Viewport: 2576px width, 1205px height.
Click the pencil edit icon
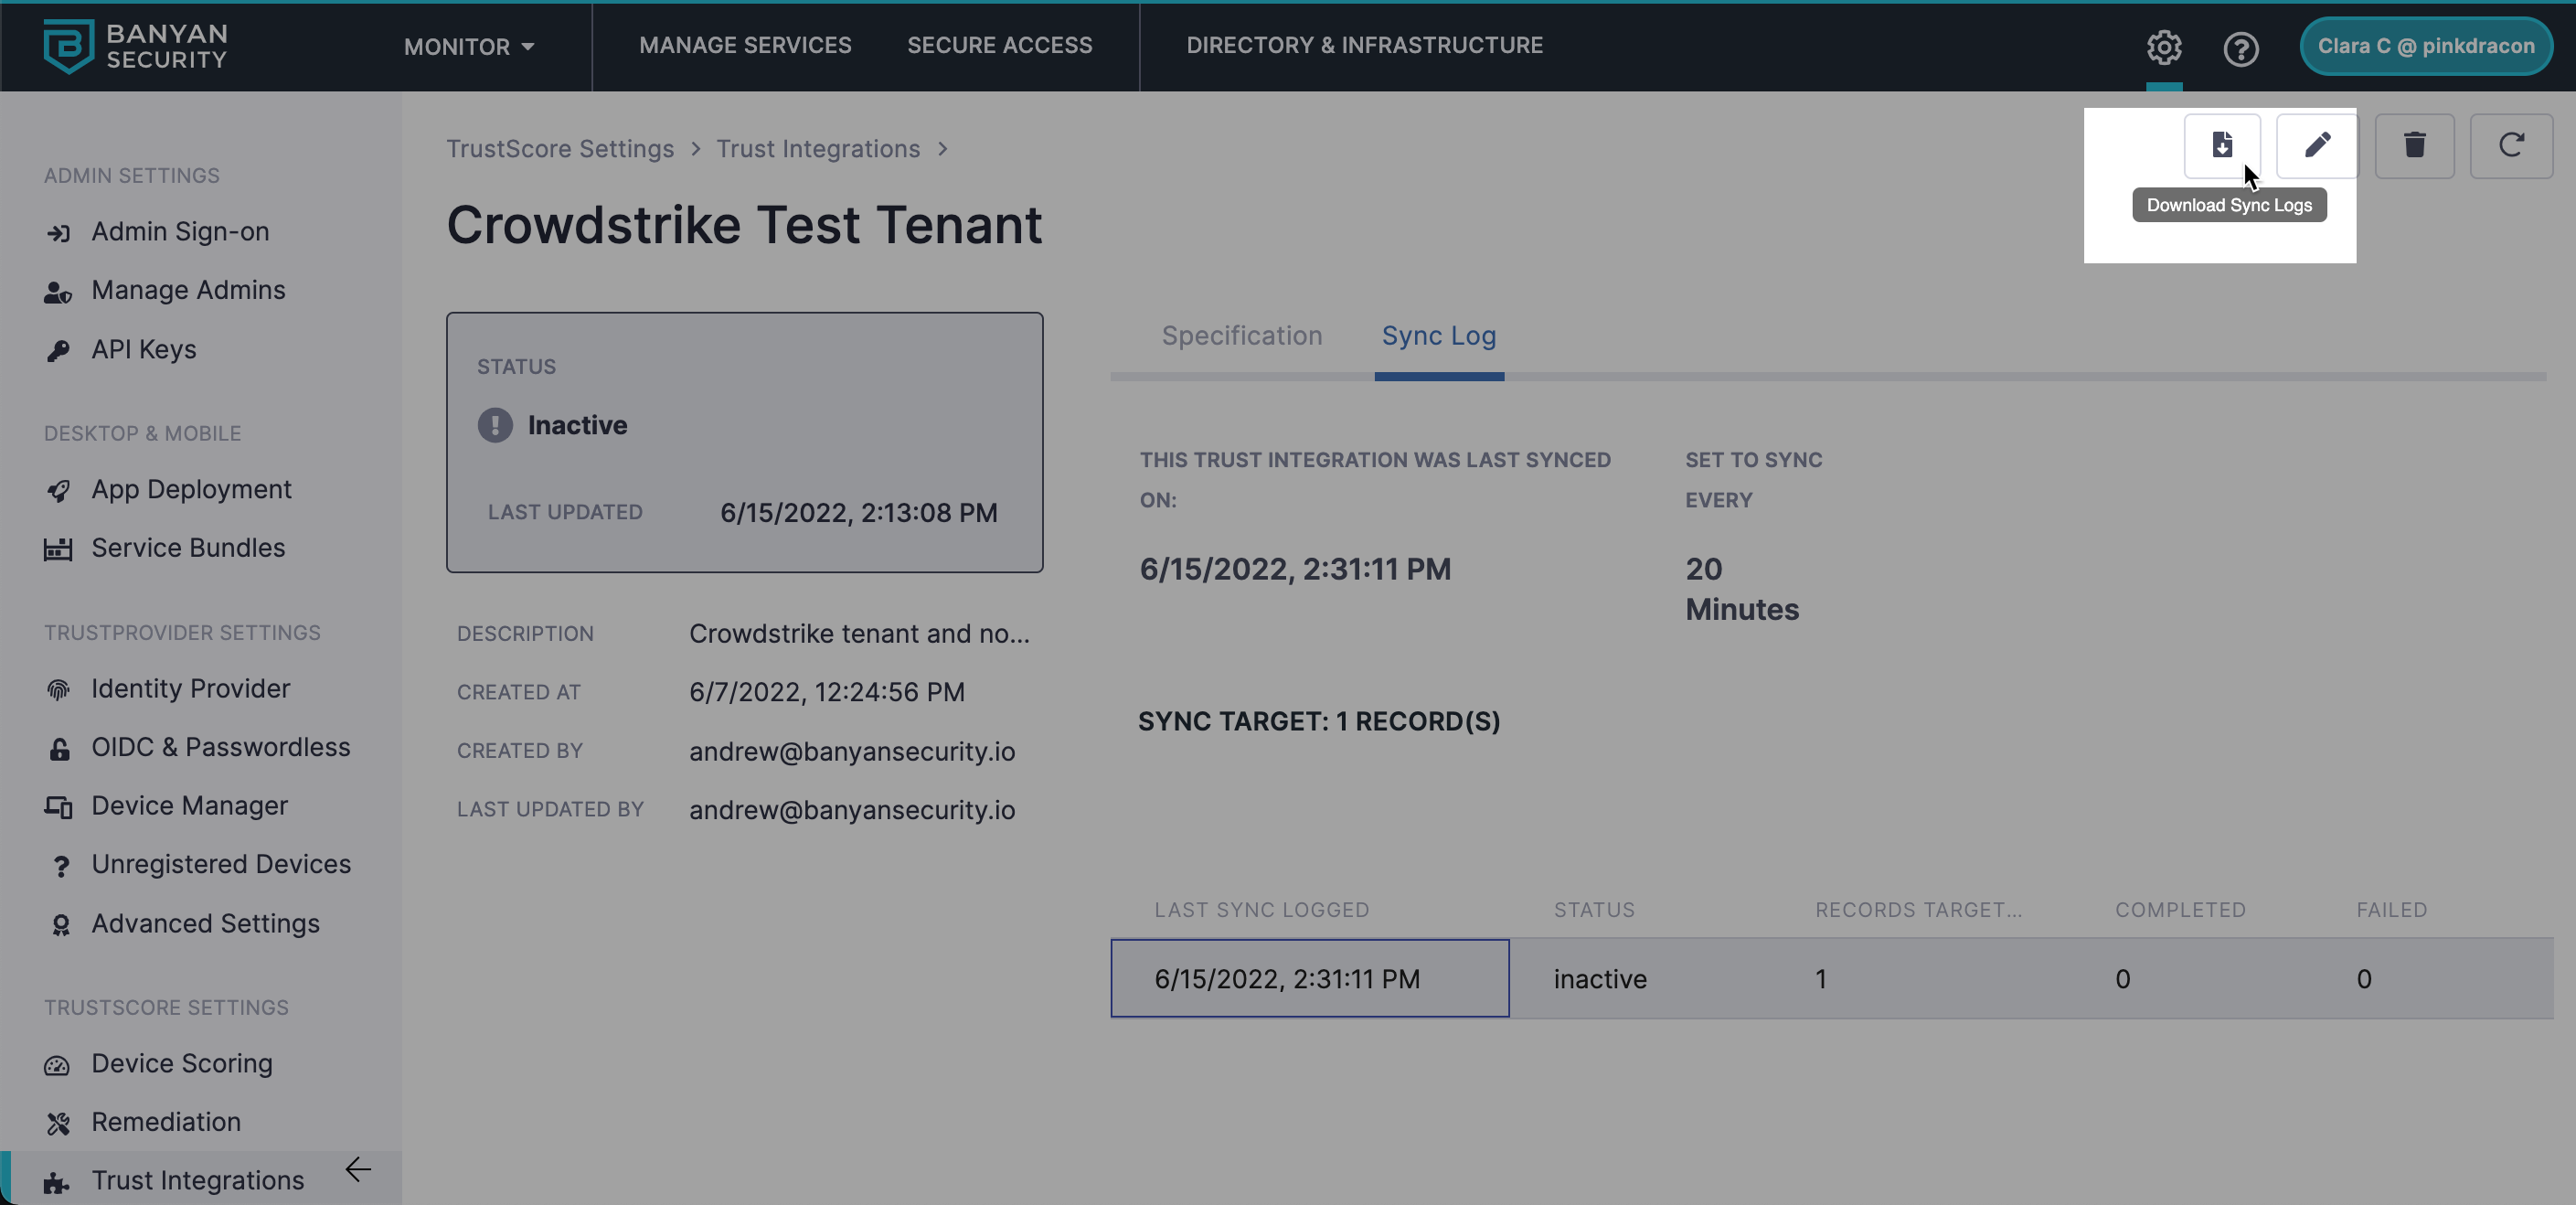2316,146
